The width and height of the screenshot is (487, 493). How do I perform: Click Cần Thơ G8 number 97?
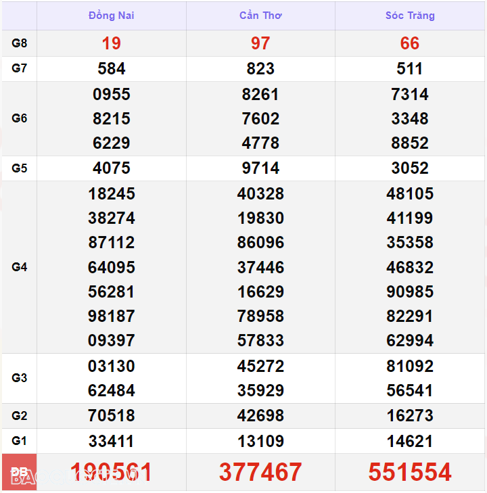coord(260,43)
